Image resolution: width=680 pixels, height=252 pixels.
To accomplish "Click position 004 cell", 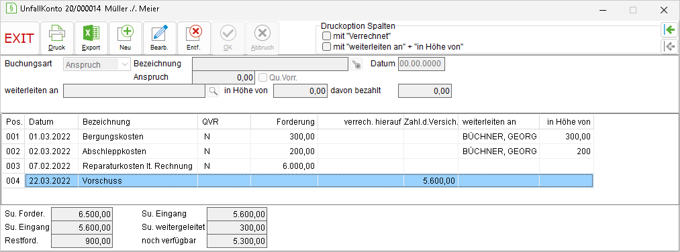I will coord(13,180).
